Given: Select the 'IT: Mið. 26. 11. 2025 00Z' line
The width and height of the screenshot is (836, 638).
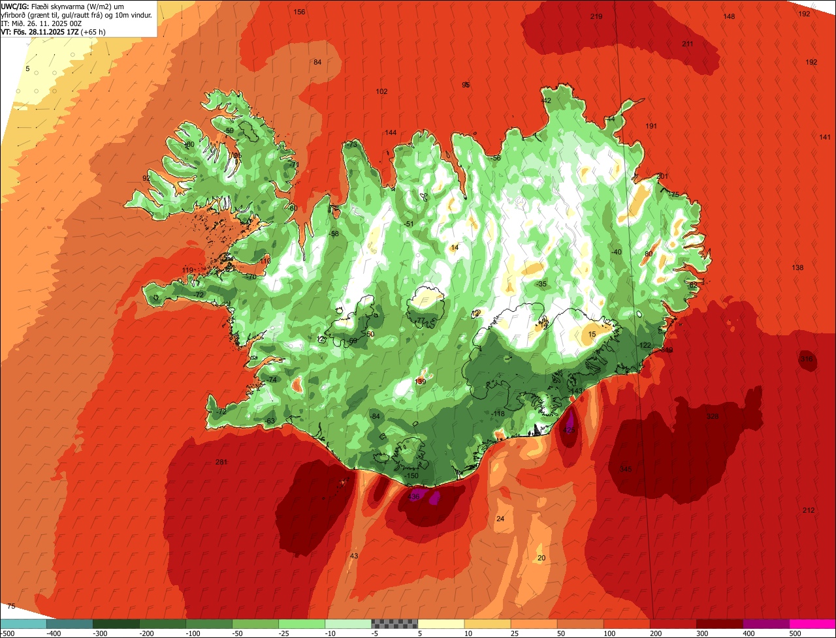Looking at the screenshot, I should (x=41, y=23).
